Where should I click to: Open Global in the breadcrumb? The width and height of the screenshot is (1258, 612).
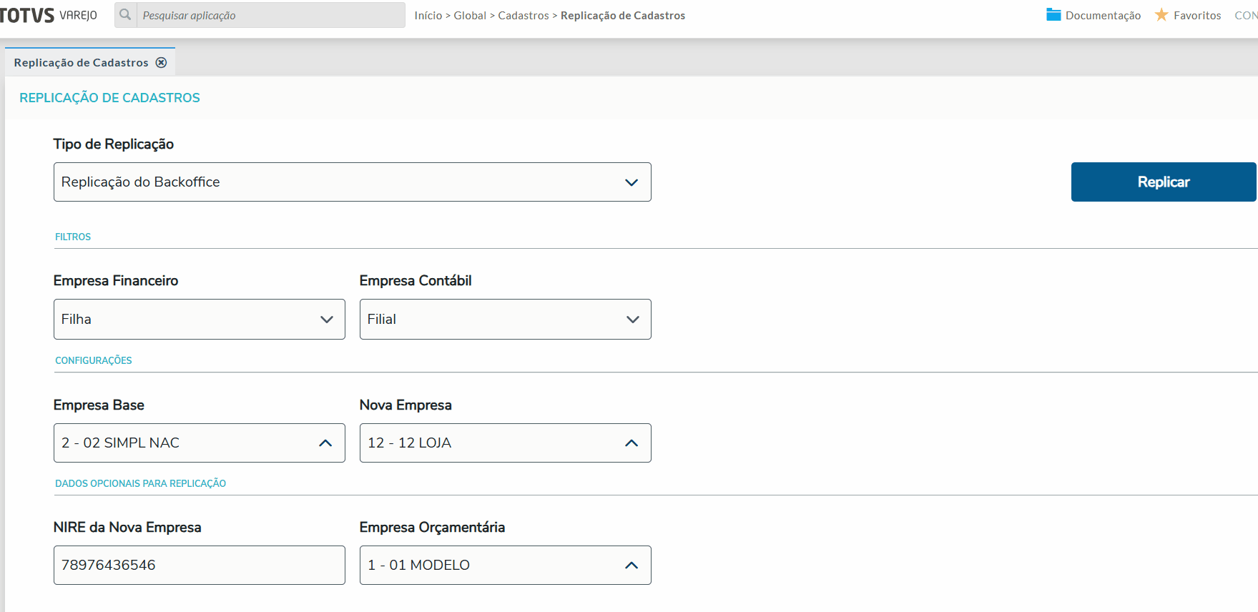coord(470,16)
